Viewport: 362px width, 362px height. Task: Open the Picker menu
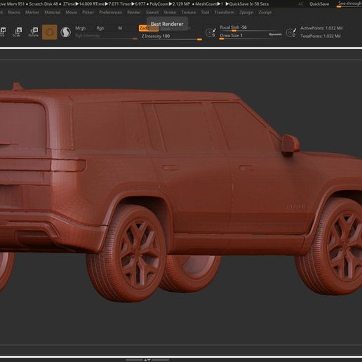88,13
